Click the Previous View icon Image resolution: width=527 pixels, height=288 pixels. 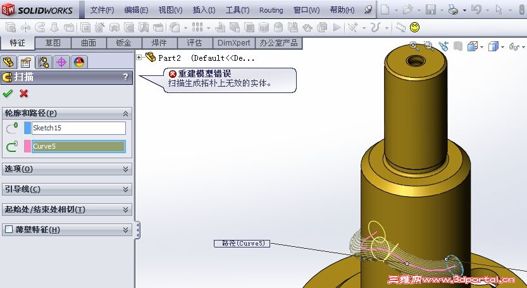(x=443, y=46)
